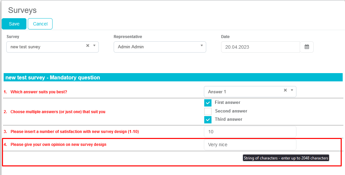
Task: Expand the 'Answer 1' dropdown arrow
Action: coord(292,90)
